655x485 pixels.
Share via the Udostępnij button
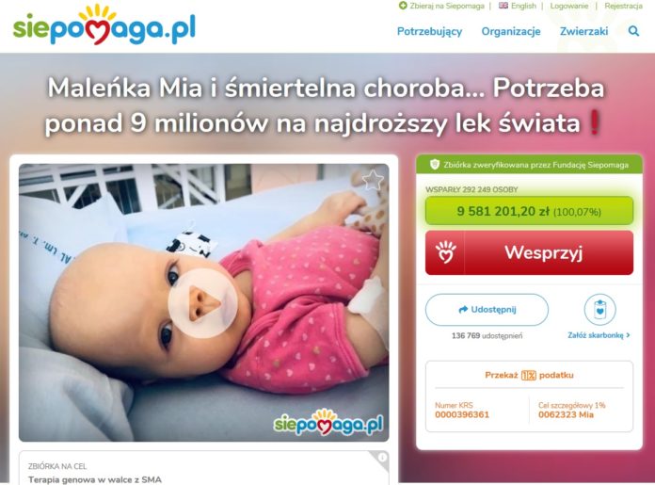487,310
